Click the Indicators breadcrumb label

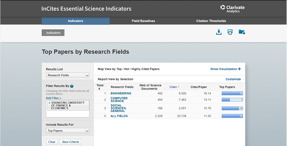pyautogui.click(x=53, y=33)
